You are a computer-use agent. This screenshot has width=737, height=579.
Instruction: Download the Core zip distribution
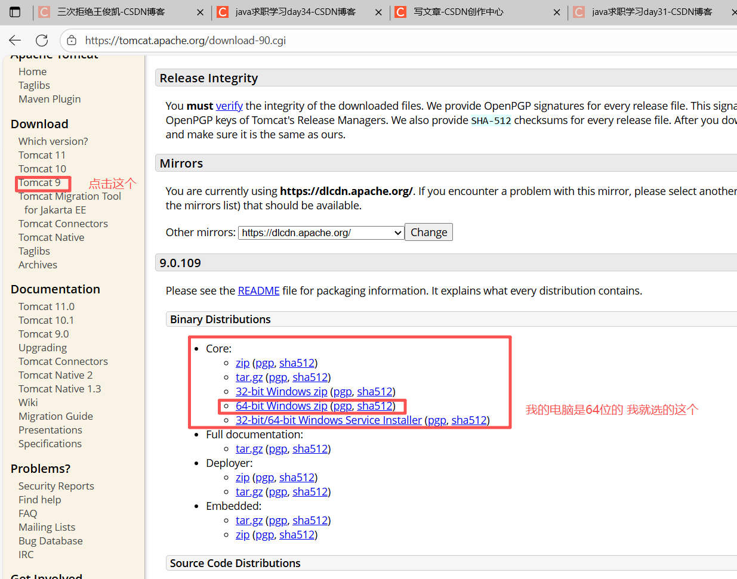point(242,363)
